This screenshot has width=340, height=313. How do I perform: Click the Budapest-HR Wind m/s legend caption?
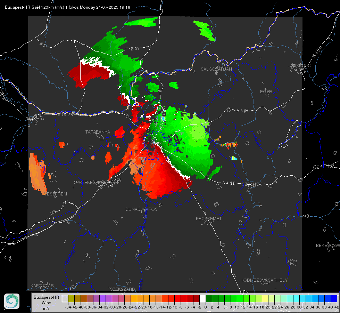[46, 303]
